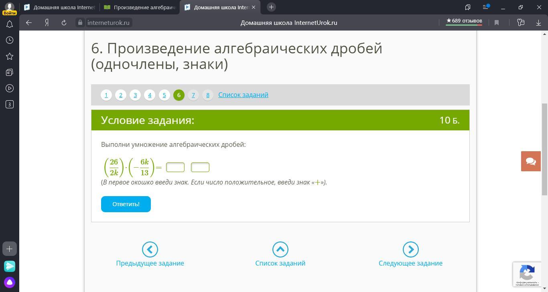Go back to the previous page
This screenshot has height=292, width=548.
tap(28, 22)
